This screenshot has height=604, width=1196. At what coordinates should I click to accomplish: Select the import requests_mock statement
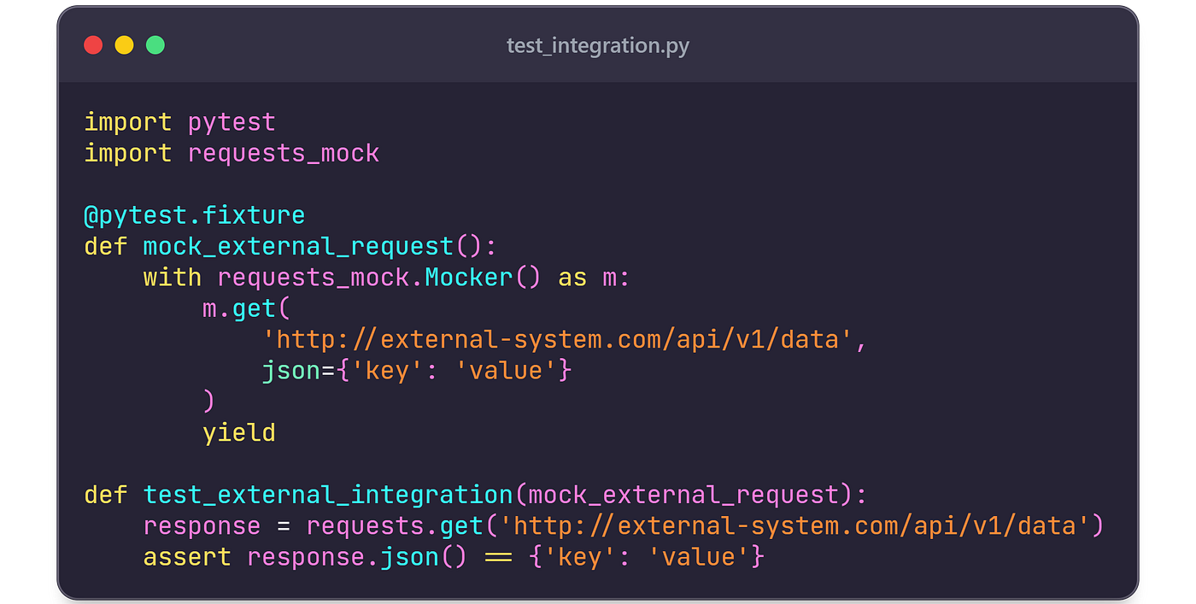coord(231,152)
